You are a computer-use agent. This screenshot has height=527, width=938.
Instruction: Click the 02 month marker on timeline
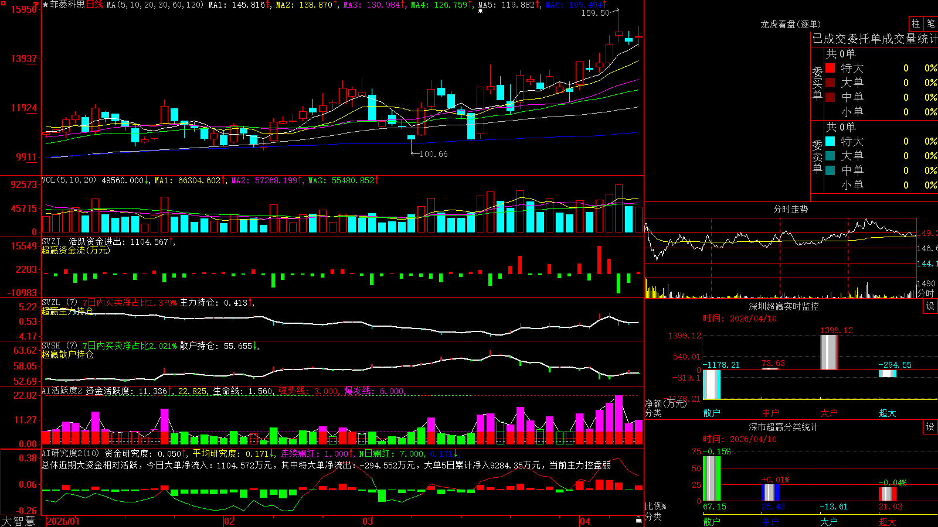pyautogui.click(x=229, y=521)
